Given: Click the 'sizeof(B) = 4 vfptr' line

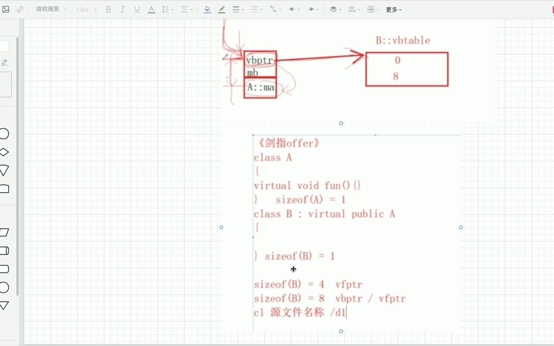Looking at the screenshot, I should pyautogui.click(x=308, y=284).
